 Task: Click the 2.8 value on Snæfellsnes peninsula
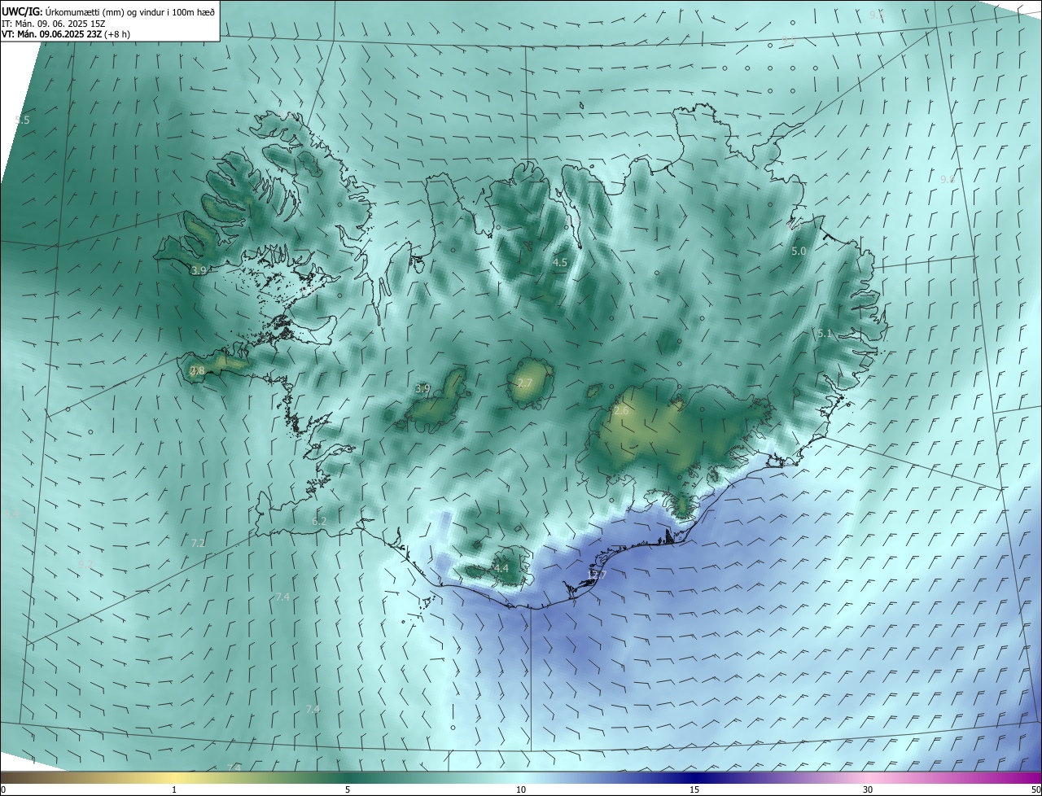(197, 370)
